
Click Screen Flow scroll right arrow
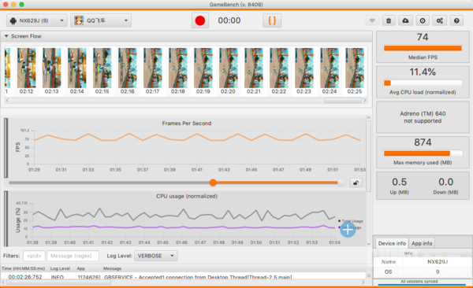(x=365, y=100)
